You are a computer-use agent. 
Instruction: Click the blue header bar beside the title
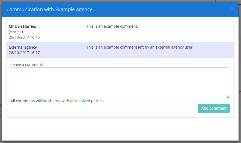click(160, 9)
